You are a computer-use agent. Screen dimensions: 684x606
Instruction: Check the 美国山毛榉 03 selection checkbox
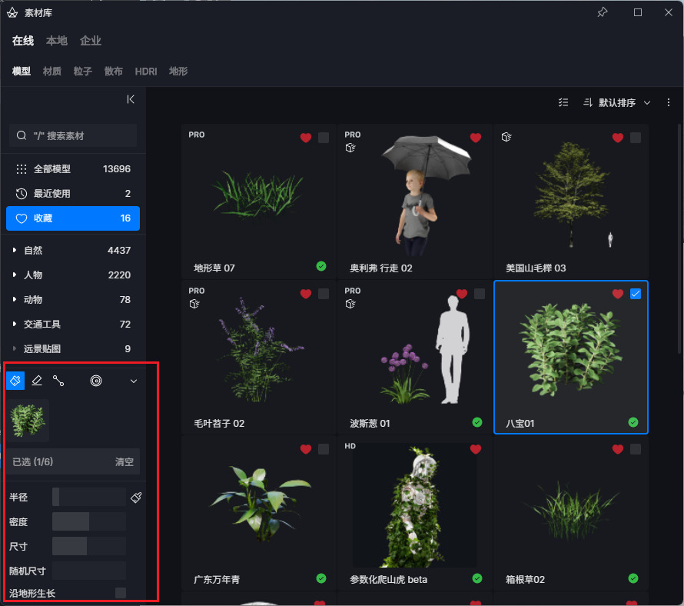(x=635, y=138)
